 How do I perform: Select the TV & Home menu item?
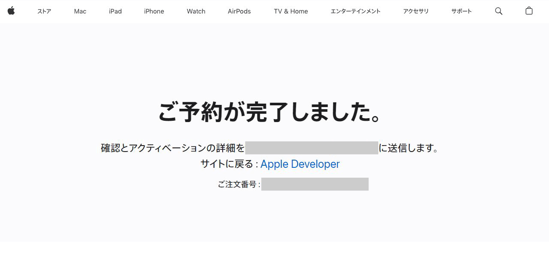coord(291,12)
